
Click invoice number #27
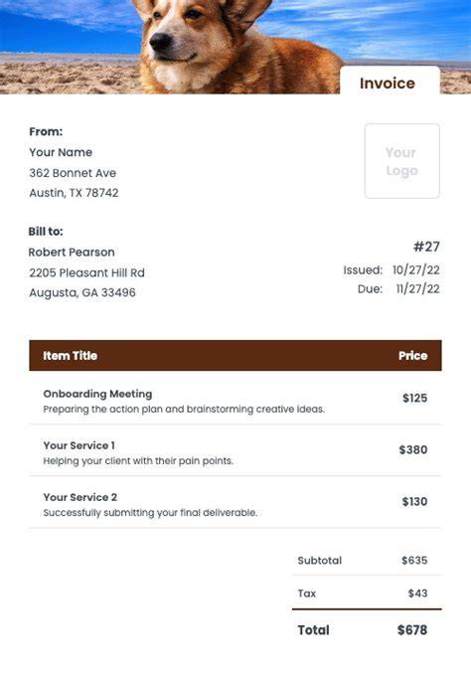[x=426, y=247]
